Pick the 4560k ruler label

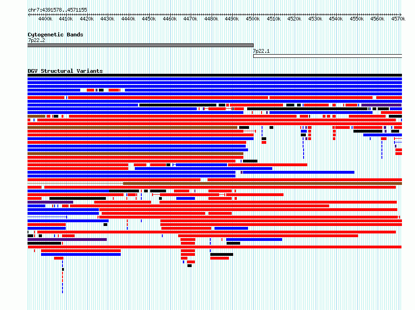[x=378, y=19]
